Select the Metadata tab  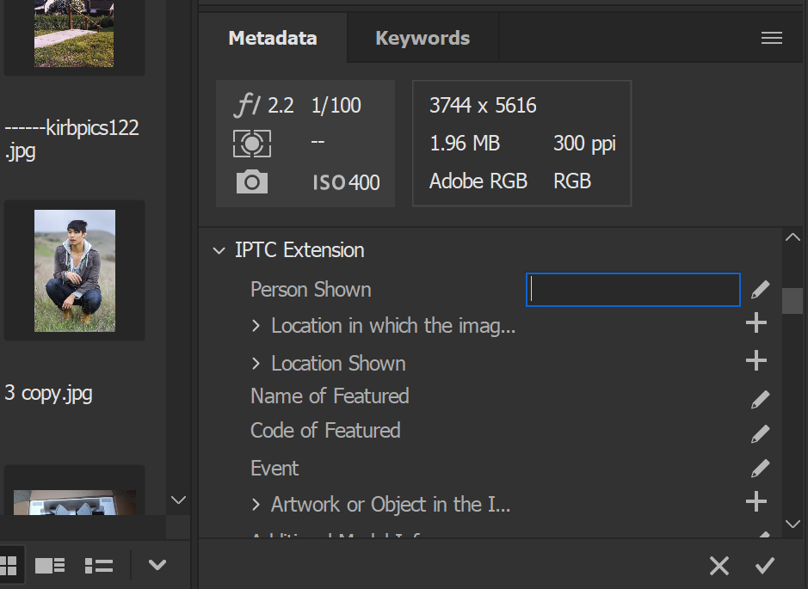272,38
